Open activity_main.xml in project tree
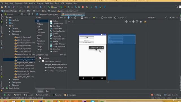This screenshot has width=181, height=102. point(23,40)
